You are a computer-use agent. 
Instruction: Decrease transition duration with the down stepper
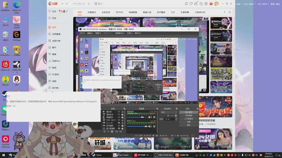176,120
